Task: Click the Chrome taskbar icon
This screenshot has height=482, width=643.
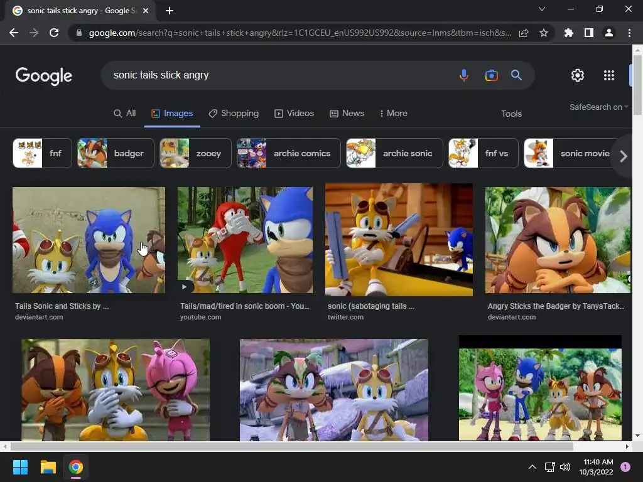Action: tap(75, 467)
